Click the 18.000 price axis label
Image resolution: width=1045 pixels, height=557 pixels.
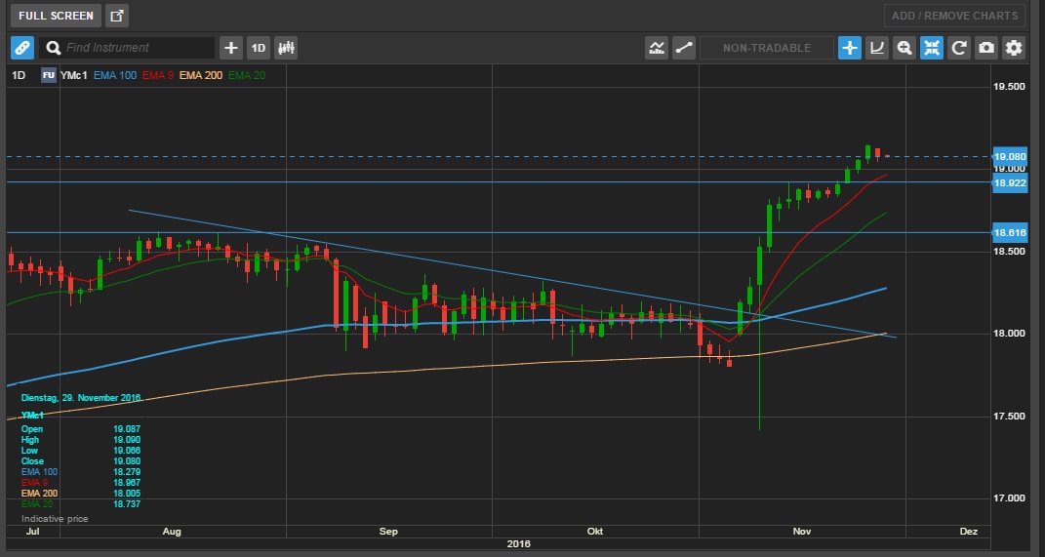(x=1010, y=334)
